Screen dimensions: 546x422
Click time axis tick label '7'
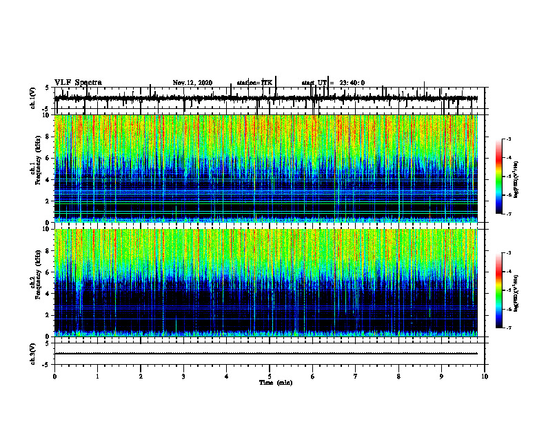click(x=356, y=376)
